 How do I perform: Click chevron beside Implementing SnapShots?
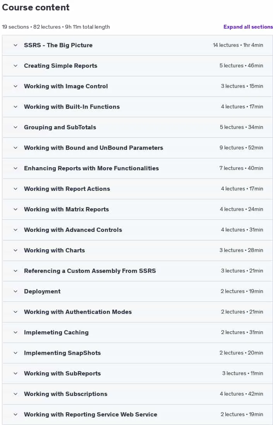pyautogui.click(x=15, y=353)
